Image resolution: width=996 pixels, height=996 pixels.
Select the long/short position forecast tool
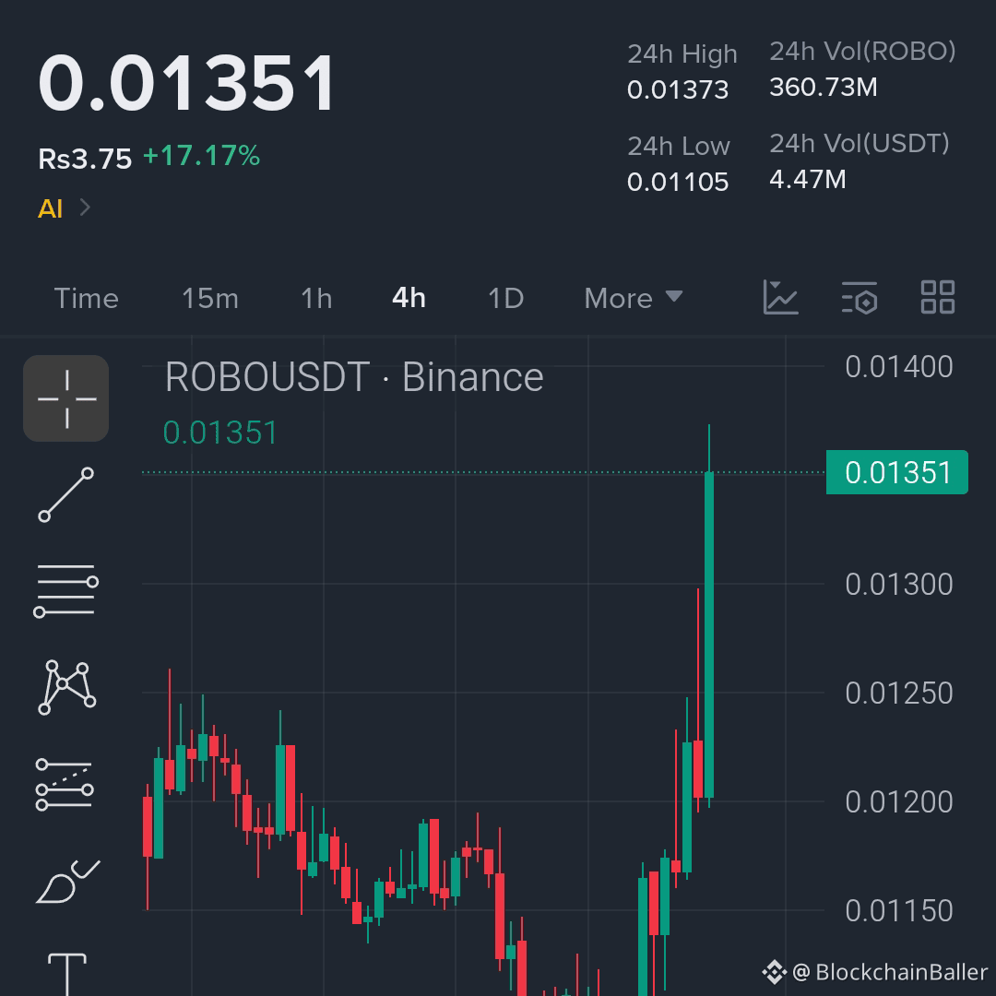65,785
